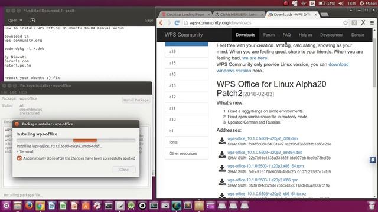Select Other resources in sidebar

(x=187, y=153)
